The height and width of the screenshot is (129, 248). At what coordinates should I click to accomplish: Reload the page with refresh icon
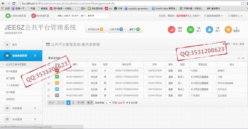[14, 3]
